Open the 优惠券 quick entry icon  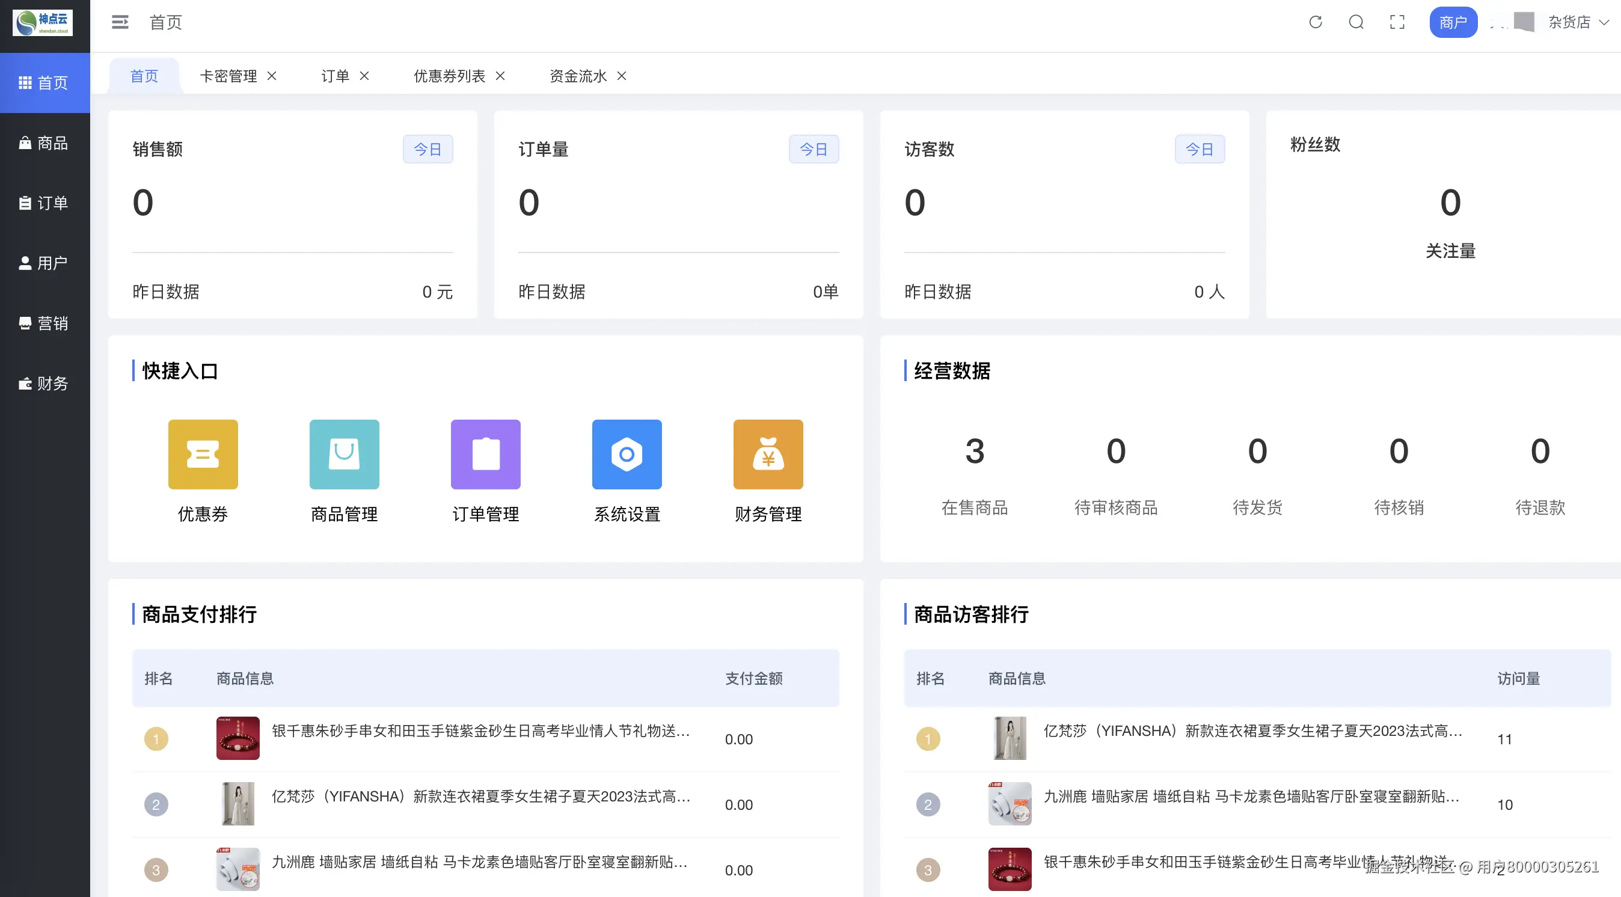(203, 454)
